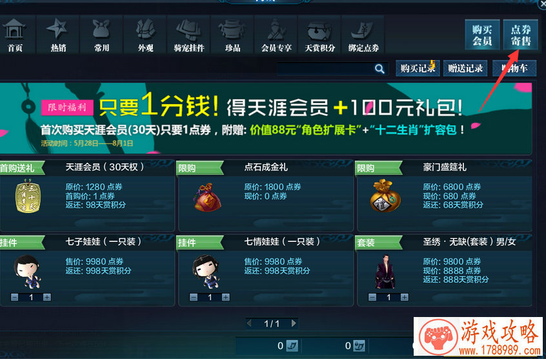Go to previous page arrow
The height and width of the screenshot is (359, 546).
(249, 323)
